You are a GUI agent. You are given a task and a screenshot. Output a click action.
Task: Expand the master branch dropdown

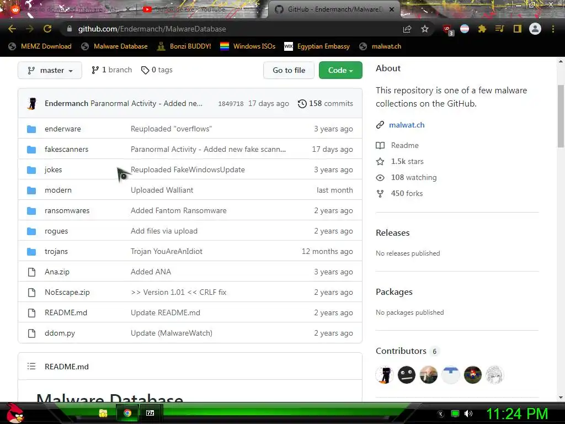(50, 70)
